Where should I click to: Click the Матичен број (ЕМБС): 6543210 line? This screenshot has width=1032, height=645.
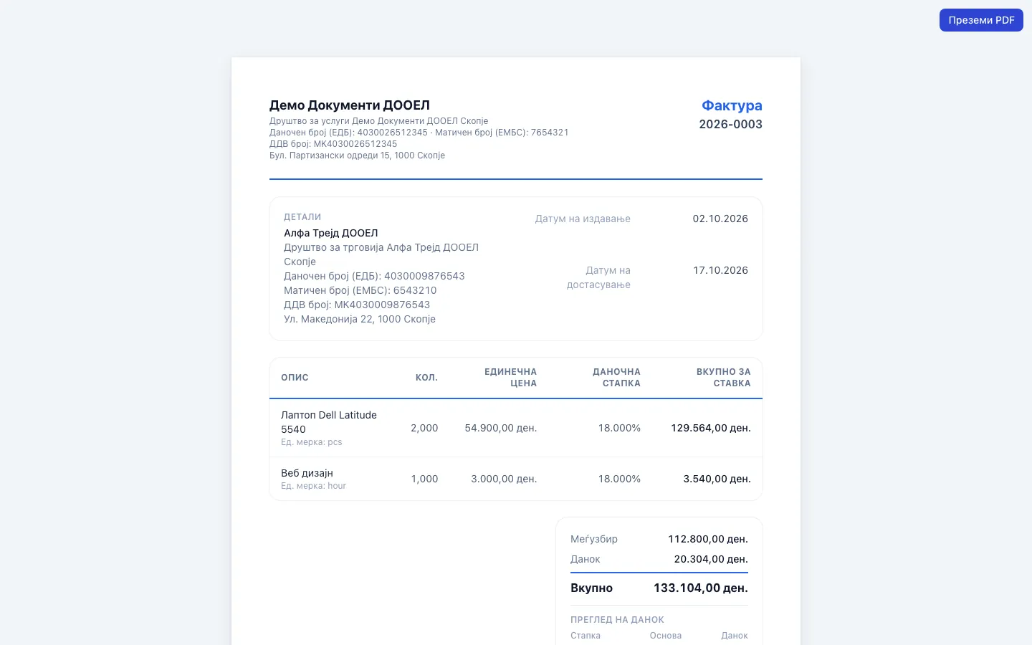pyautogui.click(x=360, y=290)
